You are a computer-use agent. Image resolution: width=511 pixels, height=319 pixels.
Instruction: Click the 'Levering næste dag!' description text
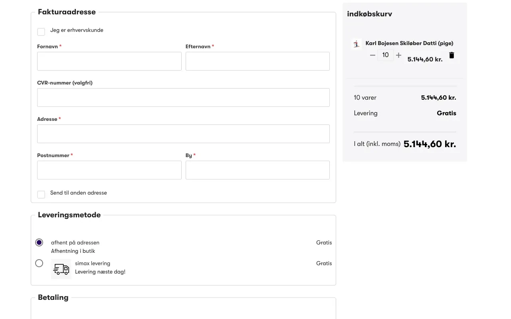tap(100, 272)
